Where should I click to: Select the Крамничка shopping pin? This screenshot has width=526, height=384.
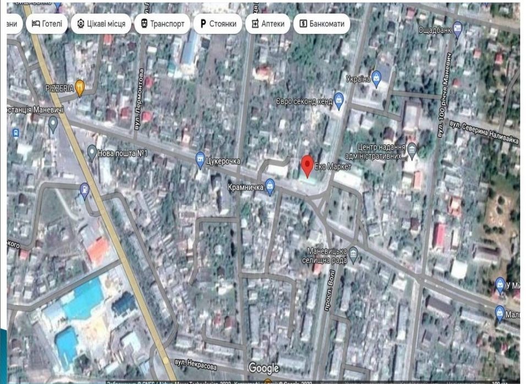[x=270, y=187]
